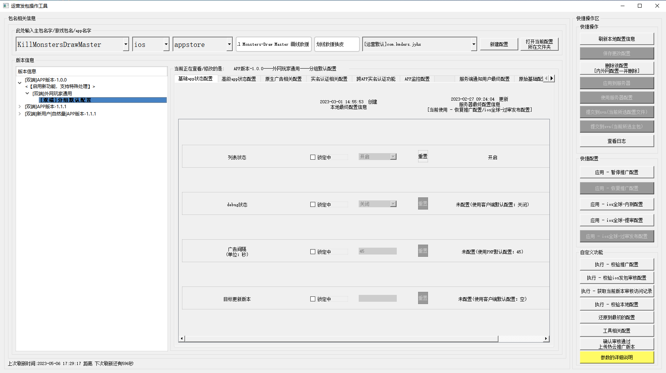Click 执行 - 校验推广配置 button

[616, 264]
